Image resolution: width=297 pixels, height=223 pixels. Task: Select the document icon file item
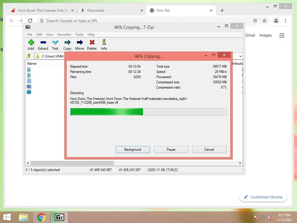29,81
